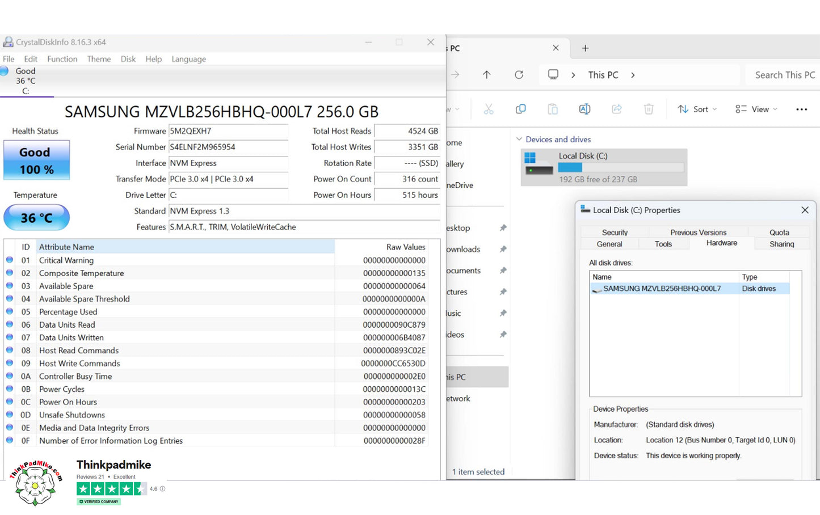Click the Transfer Mode PCIe 3.0 x4 field
820x515 pixels.
[x=228, y=179]
